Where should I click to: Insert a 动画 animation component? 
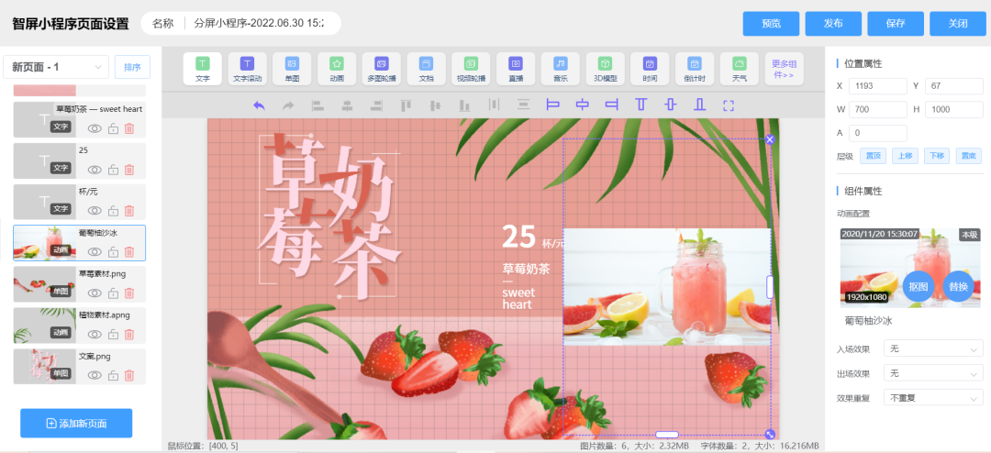coord(337,69)
